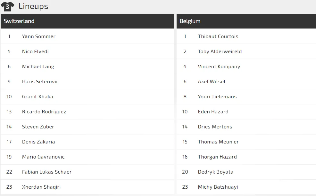The height and width of the screenshot is (196, 316).
Task: Open Yann Sommer player link
Action: (x=38, y=37)
